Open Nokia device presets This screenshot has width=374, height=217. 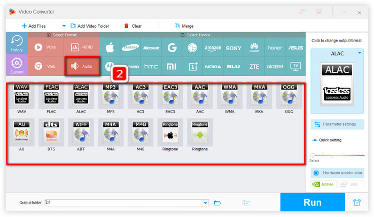tap(213, 67)
